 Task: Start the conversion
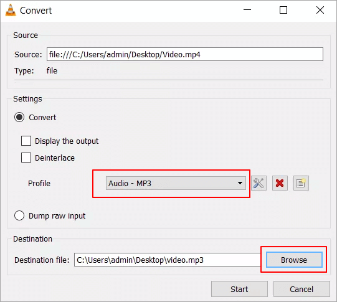point(239,289)
